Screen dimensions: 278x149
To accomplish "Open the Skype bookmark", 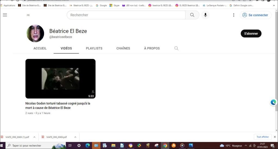I will [x=114, y=5].
